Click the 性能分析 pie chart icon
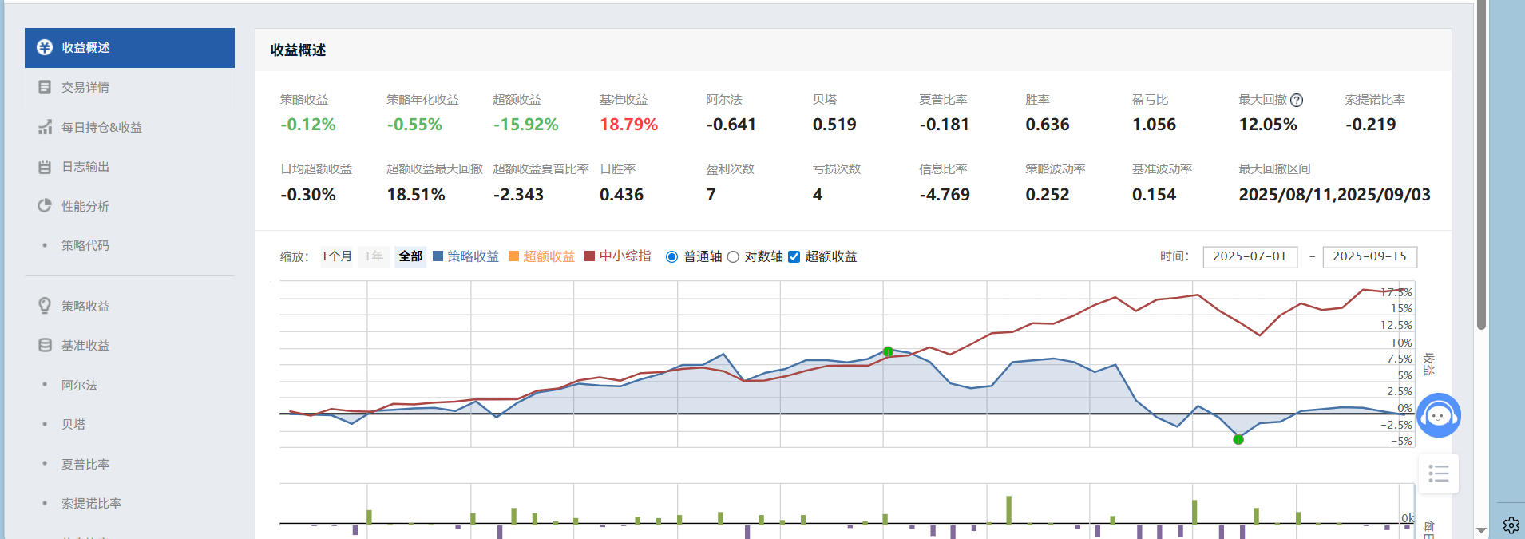The height and width of the screenshot is (539, 1525). 45,206
